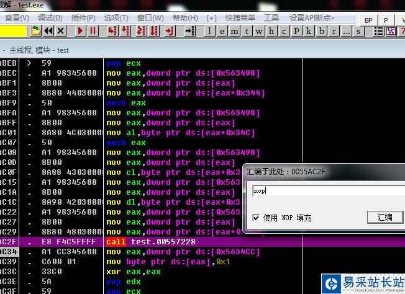This screenshot has height=294, width=405.
Task: Open Handles window via the 'h' button
Action: [271, 31]
